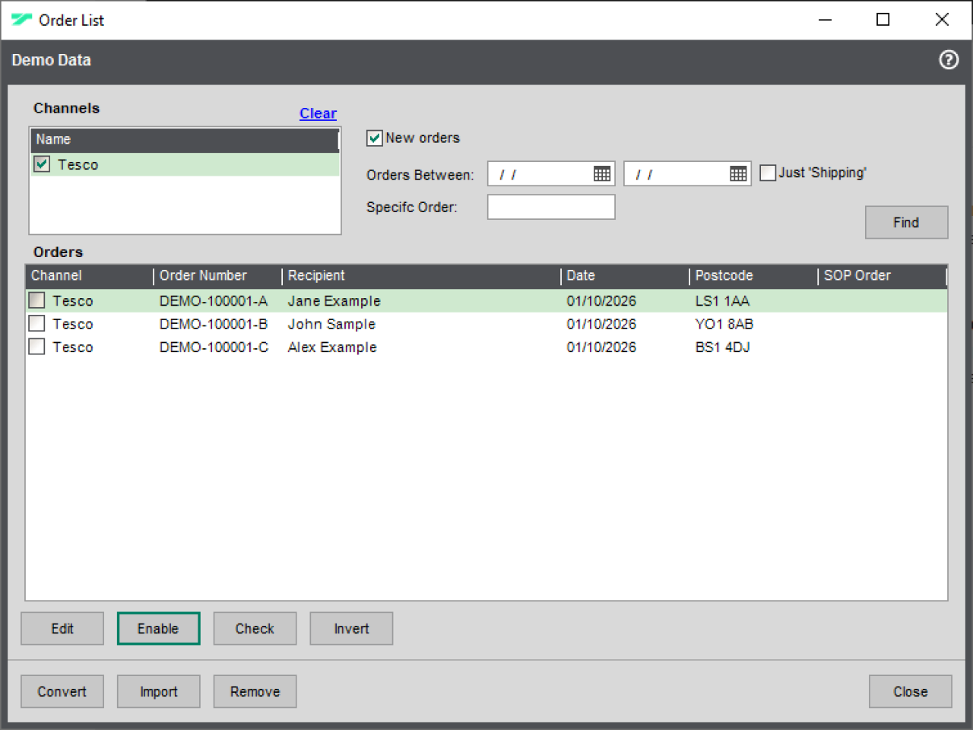Click the Remove button

(255, 692)
